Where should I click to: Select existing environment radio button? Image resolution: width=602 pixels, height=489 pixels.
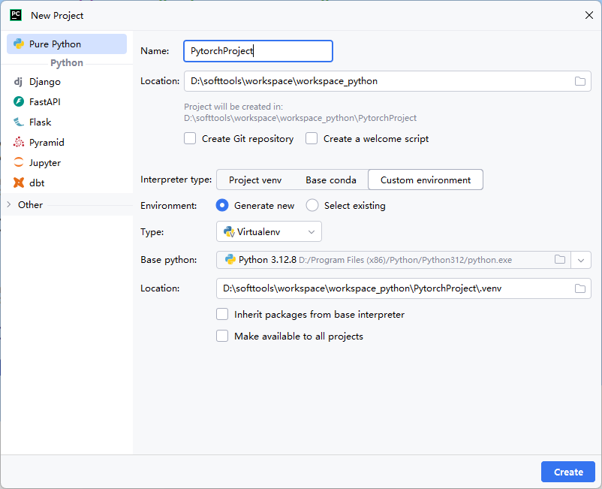pos(312,206)
